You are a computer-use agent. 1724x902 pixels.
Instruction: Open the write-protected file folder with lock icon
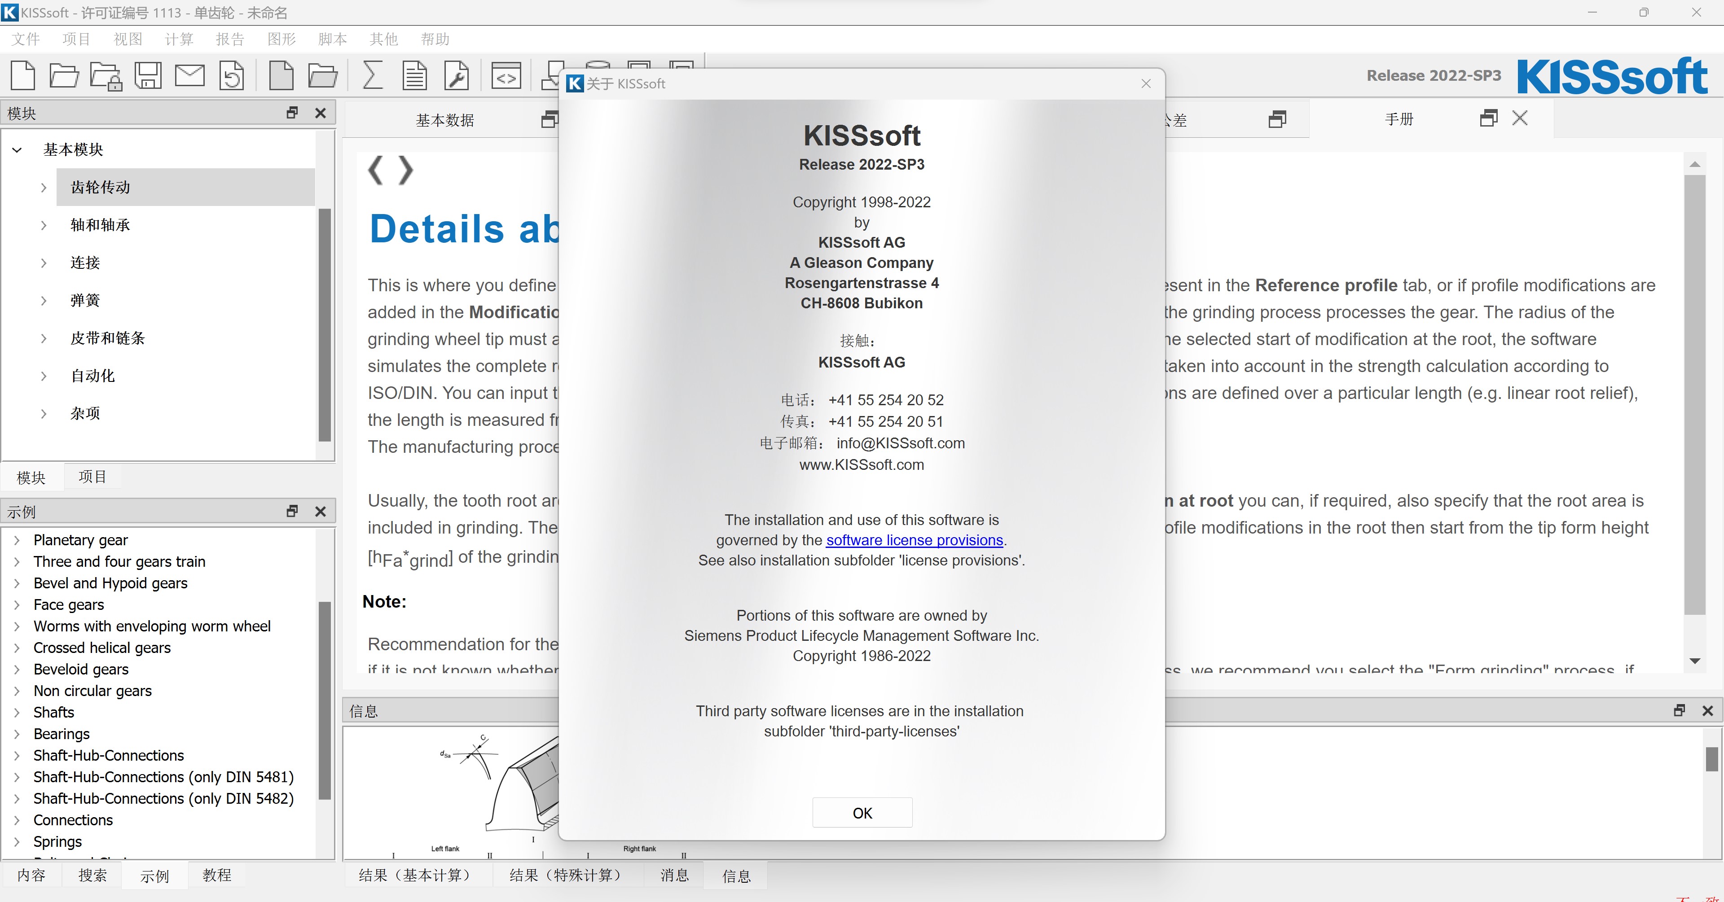tap(106, 75)
